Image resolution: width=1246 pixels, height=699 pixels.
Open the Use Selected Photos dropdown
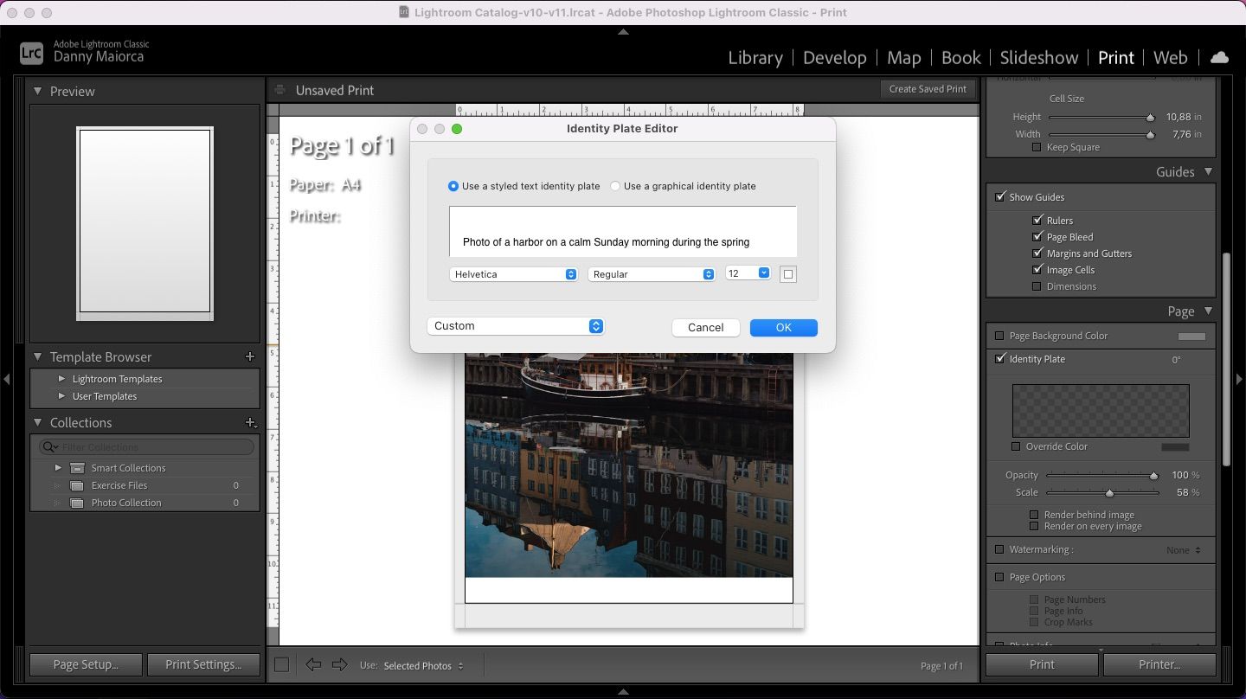[423, 665]
